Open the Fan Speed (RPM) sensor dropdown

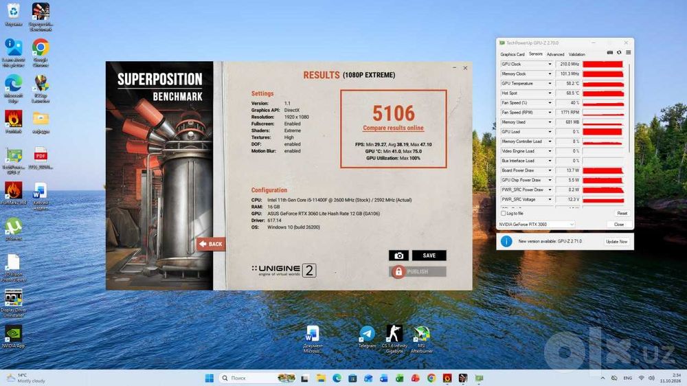(x=550, y=112)
